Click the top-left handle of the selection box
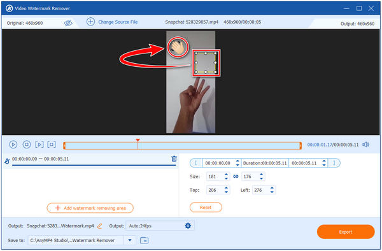This screenshot has width=382, height=251. pos(196,53)
